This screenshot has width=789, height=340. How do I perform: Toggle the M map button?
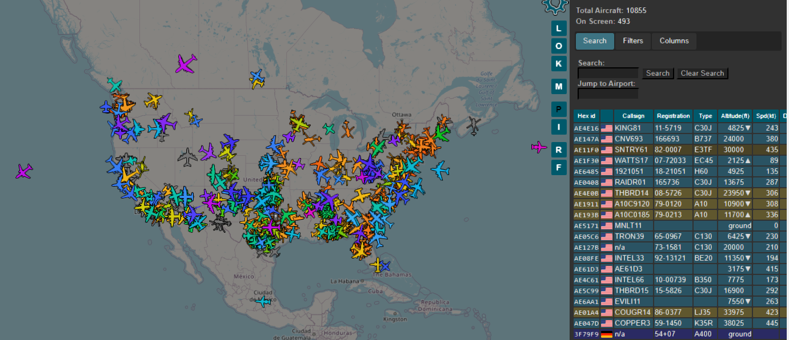pyautogui.click(x=559, y=87)
